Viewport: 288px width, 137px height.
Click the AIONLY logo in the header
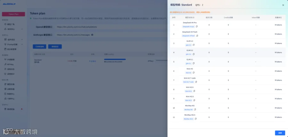[9, 4]
